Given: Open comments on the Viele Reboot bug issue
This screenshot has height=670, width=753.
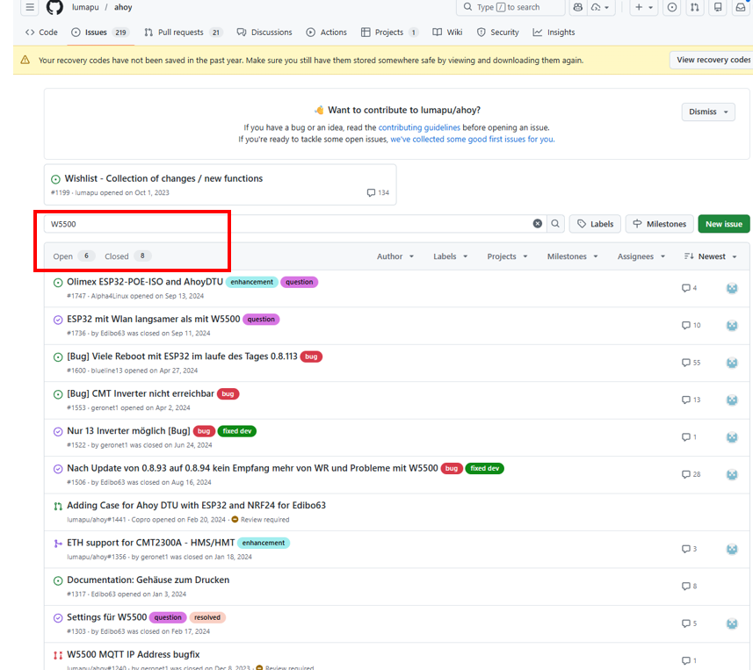Looking at the screenshot, I should 691,363.
